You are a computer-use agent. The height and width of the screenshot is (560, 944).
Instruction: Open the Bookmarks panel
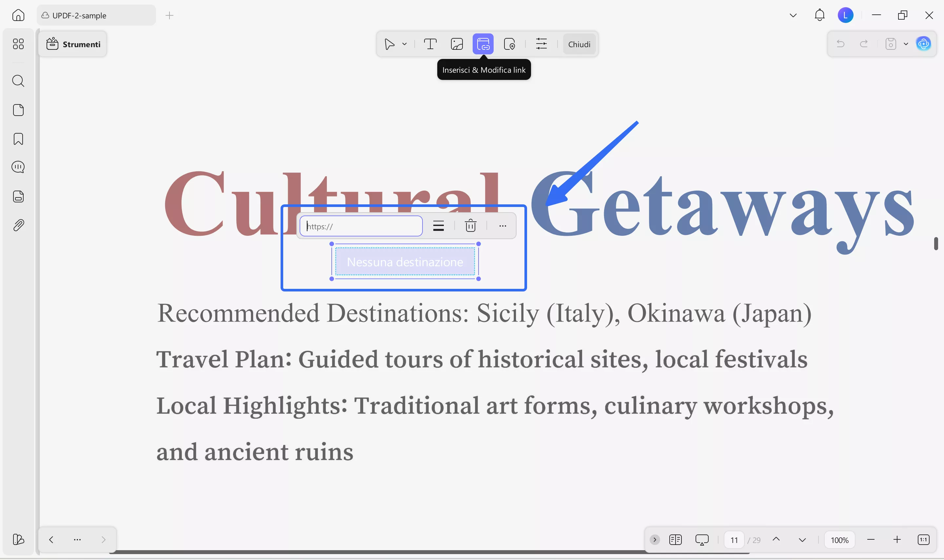18,139
